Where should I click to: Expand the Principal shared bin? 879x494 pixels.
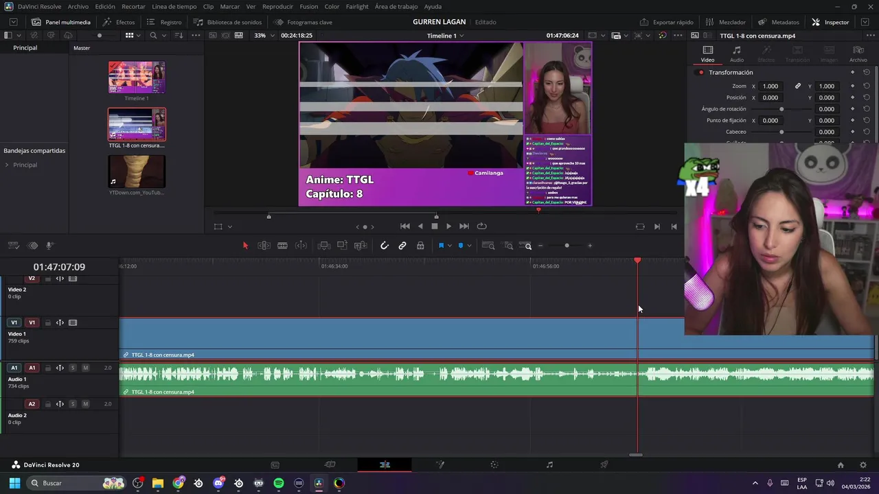tap(7, 165)
